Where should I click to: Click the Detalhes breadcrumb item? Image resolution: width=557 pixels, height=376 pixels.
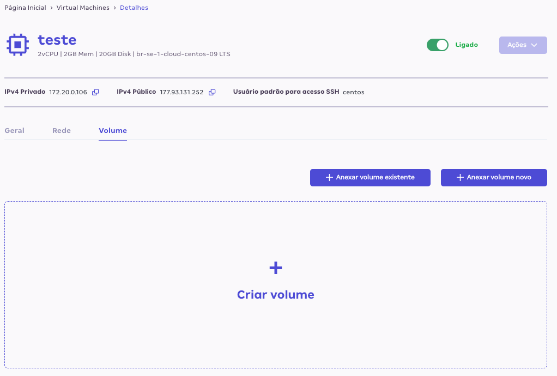pyautogui.click(x=134, y=8)
